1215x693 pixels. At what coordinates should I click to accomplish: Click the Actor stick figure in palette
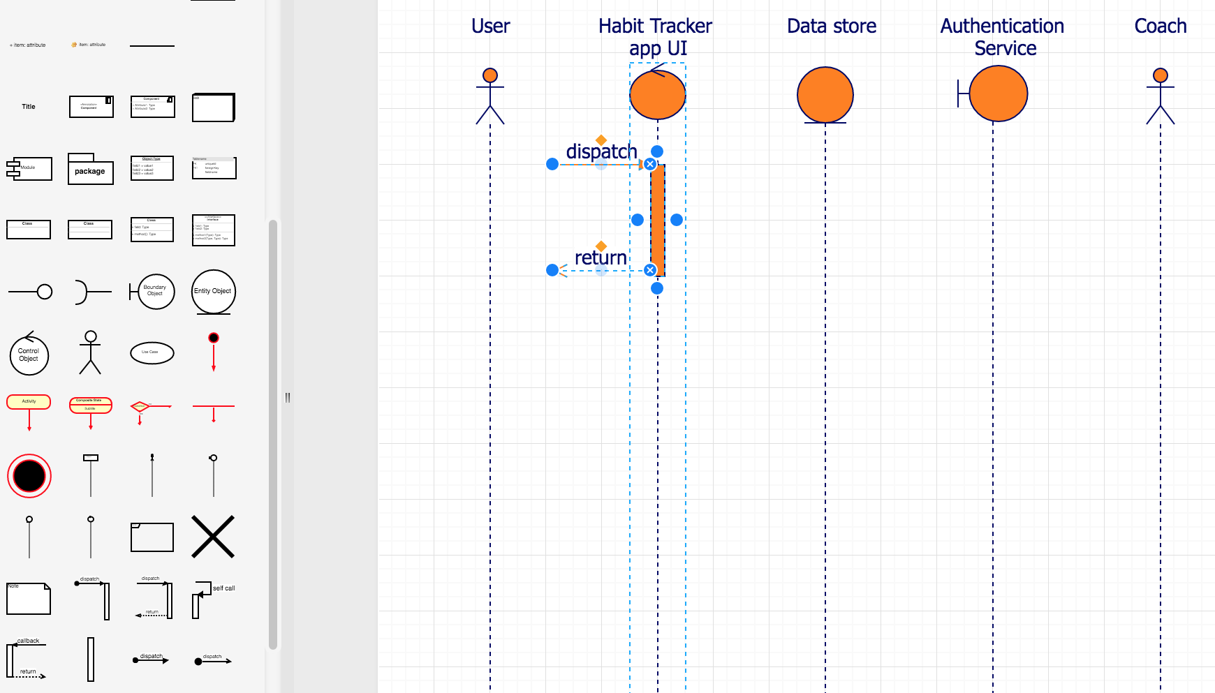90,352
